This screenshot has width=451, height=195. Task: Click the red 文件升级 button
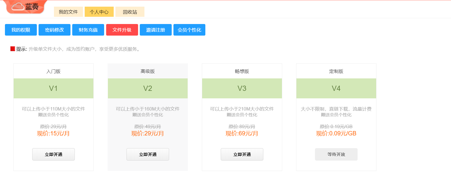tap(122, 30)
